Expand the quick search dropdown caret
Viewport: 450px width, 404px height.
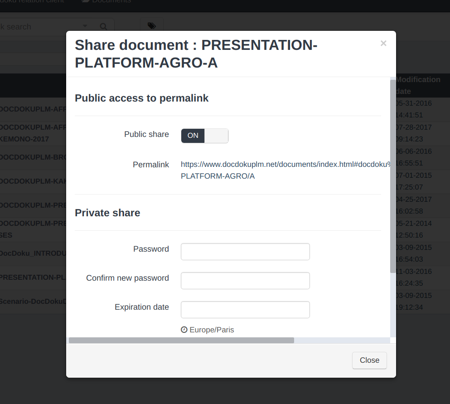click(x=85, y=27)
